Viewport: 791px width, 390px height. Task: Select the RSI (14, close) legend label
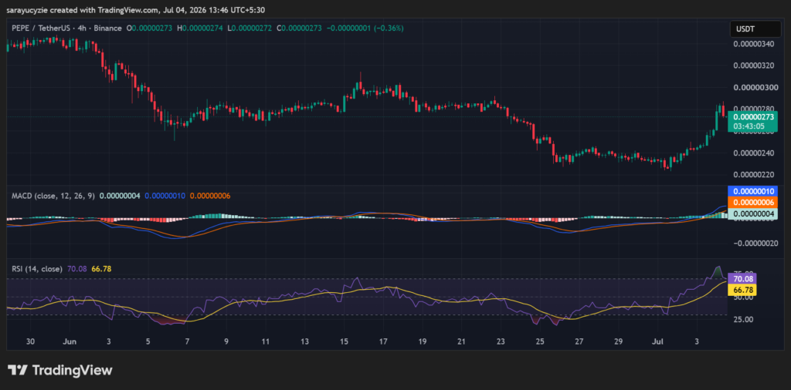(x=37, y=269)
